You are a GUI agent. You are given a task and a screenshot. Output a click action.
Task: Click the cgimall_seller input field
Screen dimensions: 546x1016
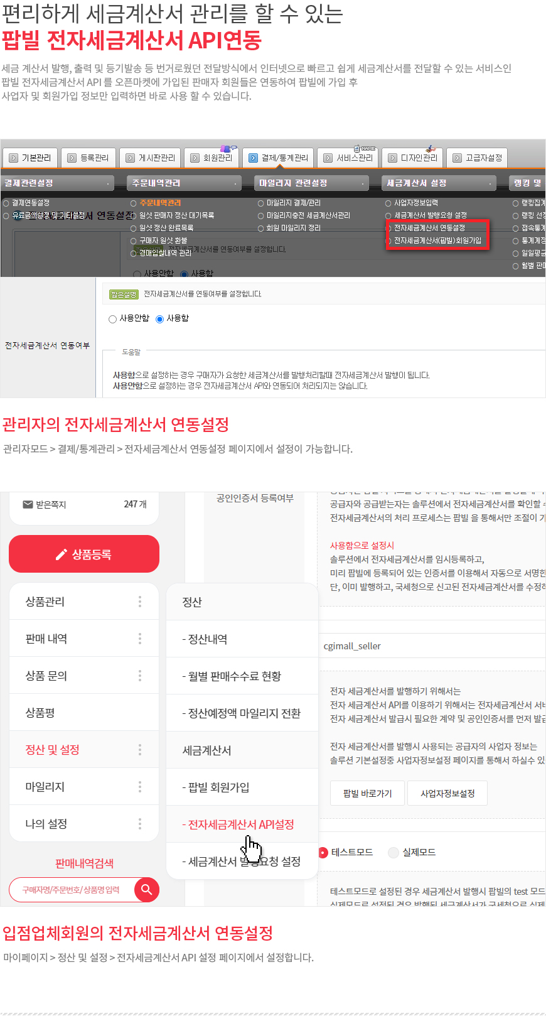pos(432,646)
